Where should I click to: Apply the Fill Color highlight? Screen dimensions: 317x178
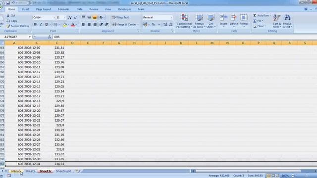pos(65,24)
